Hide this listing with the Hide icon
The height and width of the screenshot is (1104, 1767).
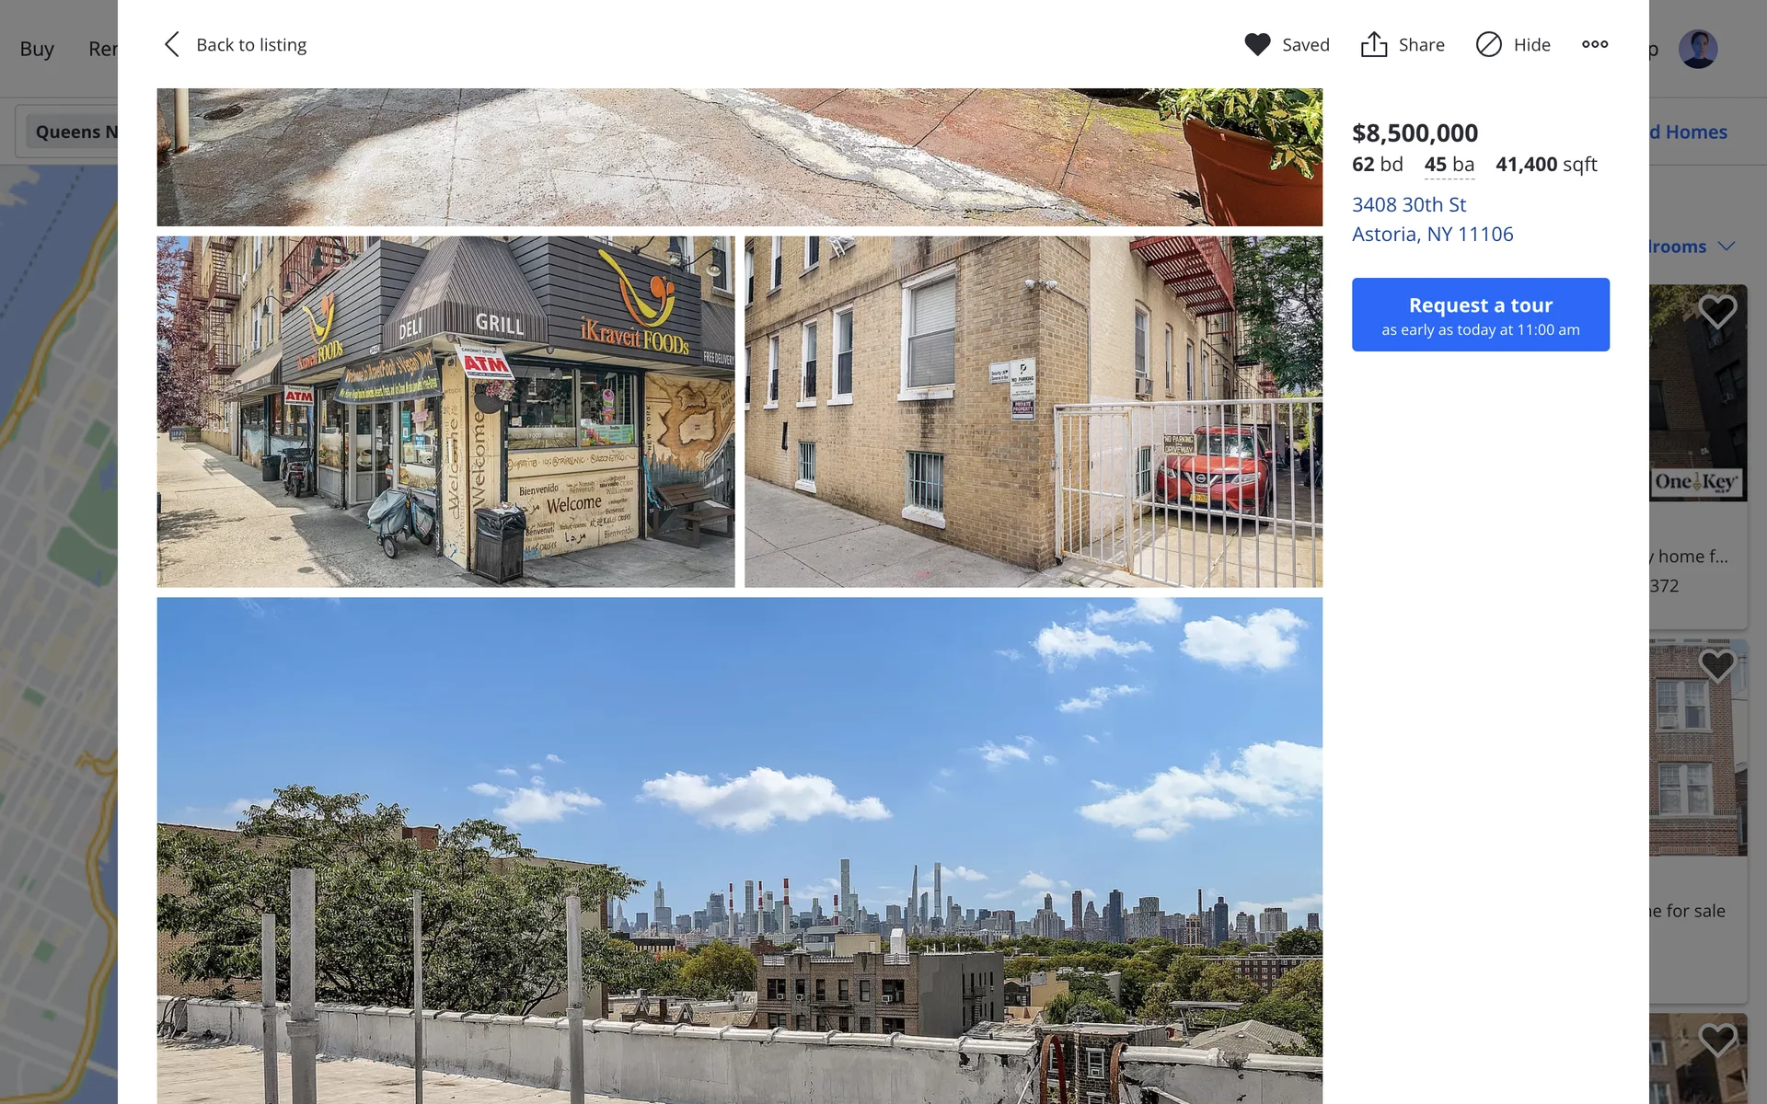tap(1488, 44)
